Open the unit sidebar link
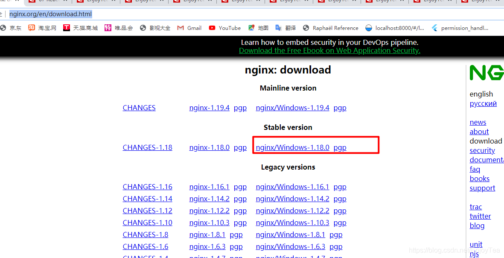This screenshot has height=258, width=504. pyautogui.click(x=476, y=244)
